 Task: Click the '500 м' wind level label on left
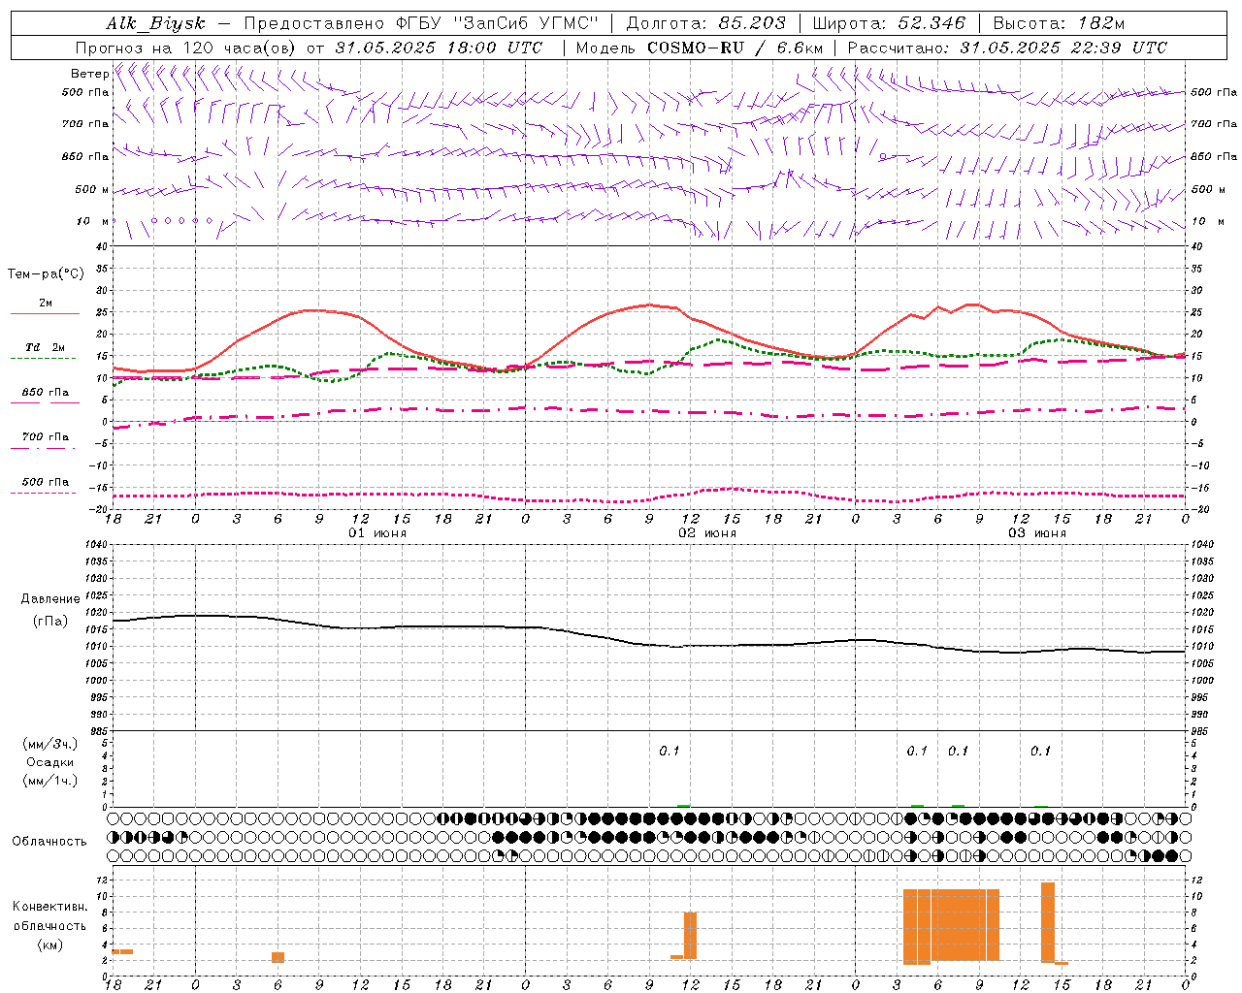tap(92, 189)
